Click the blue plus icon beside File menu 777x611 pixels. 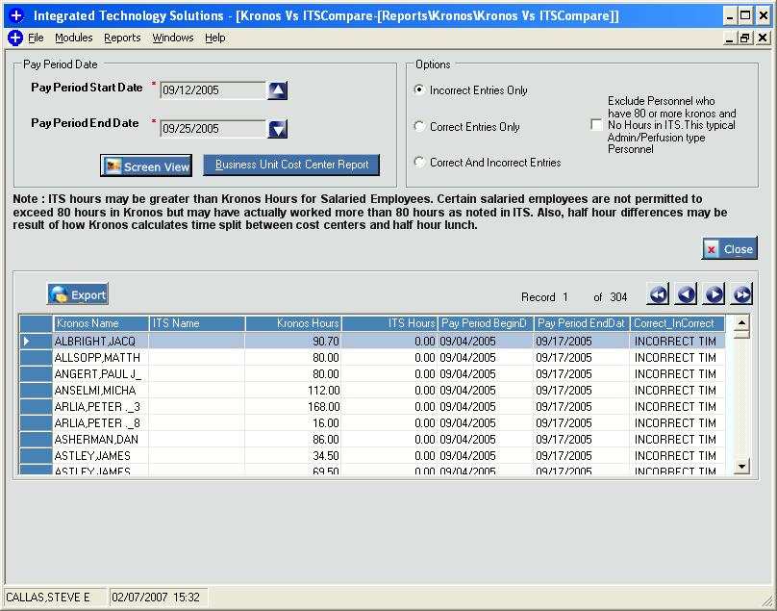(14, 38)
